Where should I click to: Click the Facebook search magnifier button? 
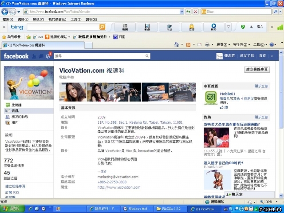147,56
